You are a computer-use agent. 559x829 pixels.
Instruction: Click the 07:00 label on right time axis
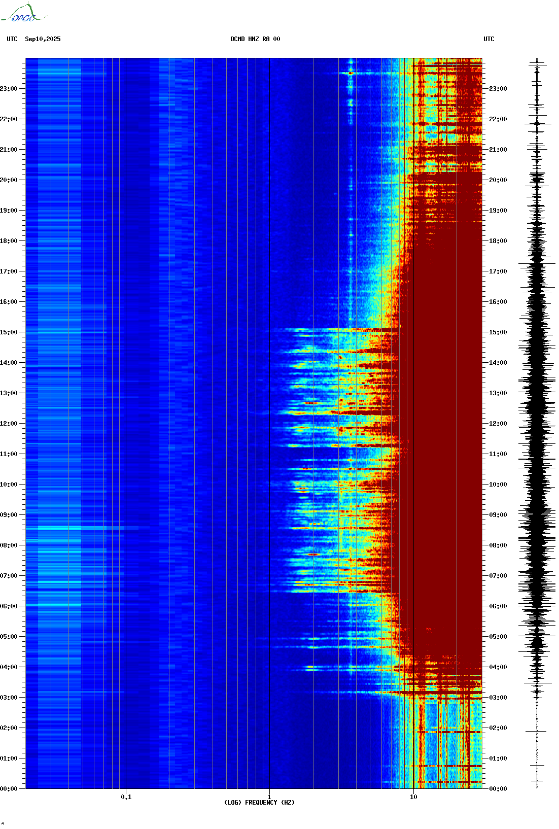(x=498, y=576)
